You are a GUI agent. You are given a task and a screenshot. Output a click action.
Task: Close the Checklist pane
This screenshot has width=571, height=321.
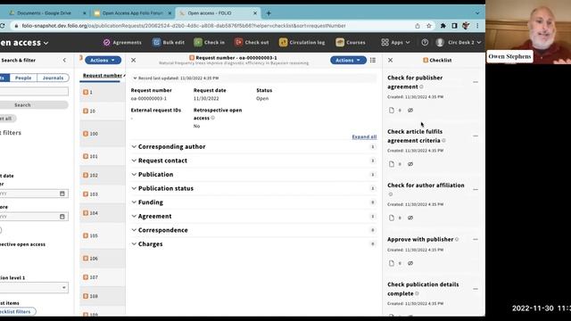point(391,61)
